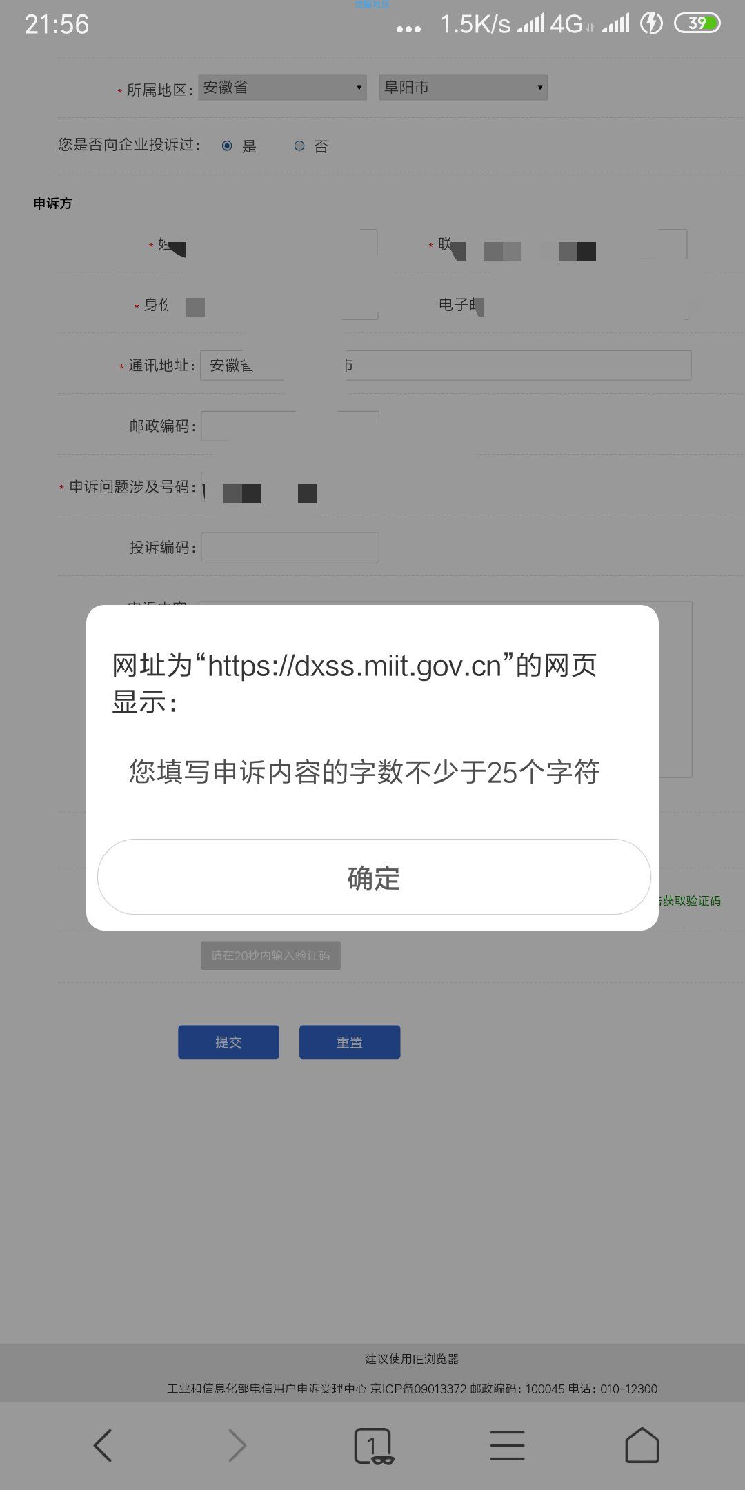Tap the battery indicator in status bar
Viewport: 745px width, 1490px height.
696,23
